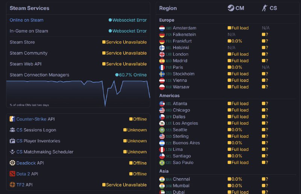
Task: Click the Netherlands flag beside Amsterdam
Action: tap(162, 28)
